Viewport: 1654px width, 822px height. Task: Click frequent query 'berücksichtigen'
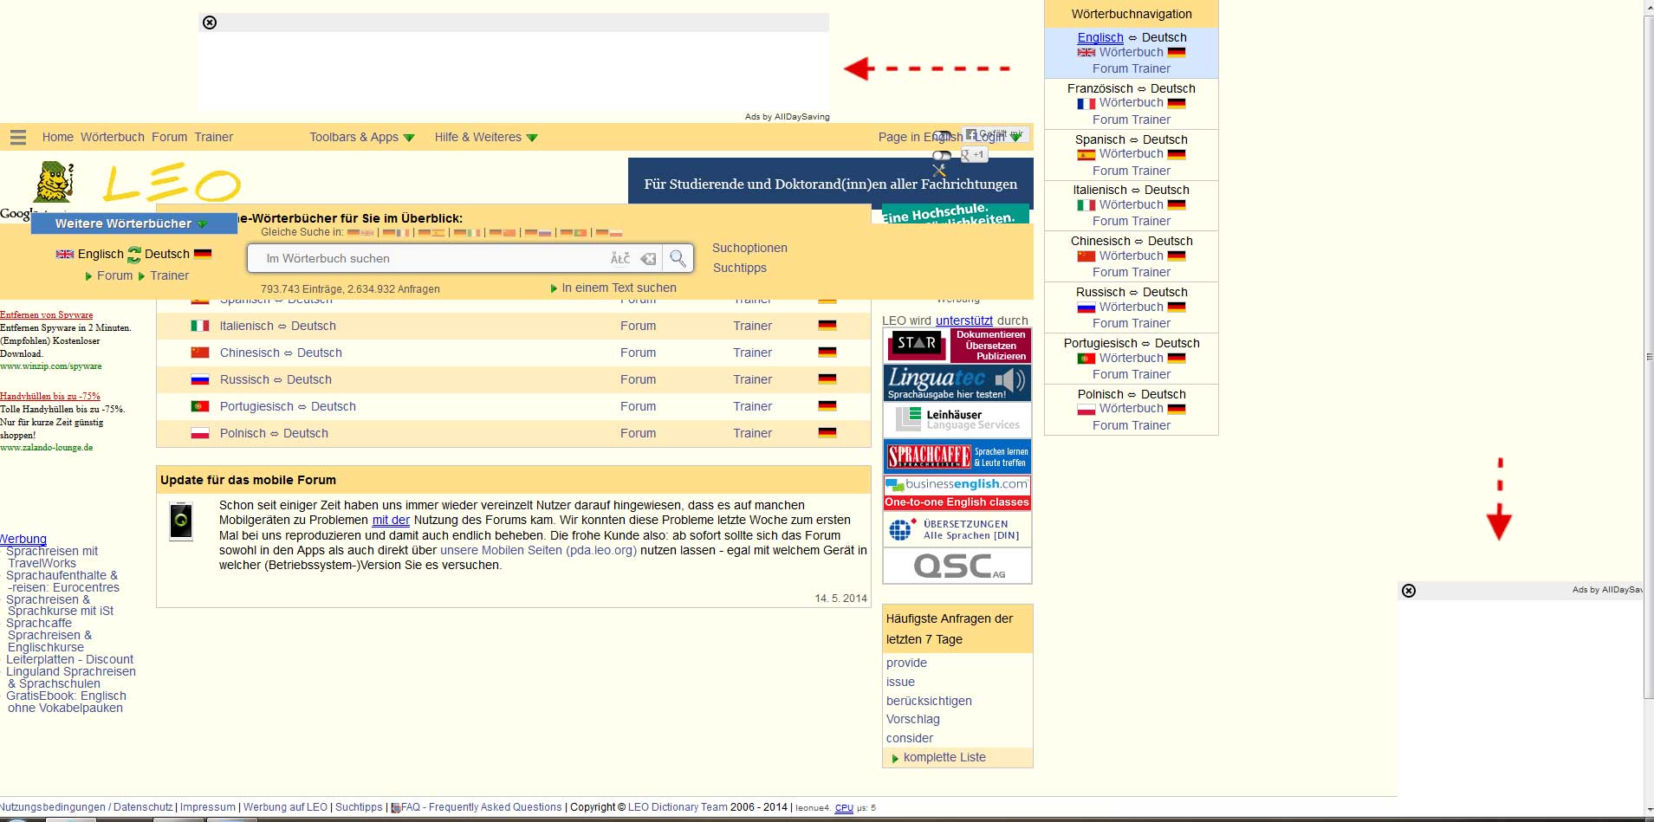[929, 701]
